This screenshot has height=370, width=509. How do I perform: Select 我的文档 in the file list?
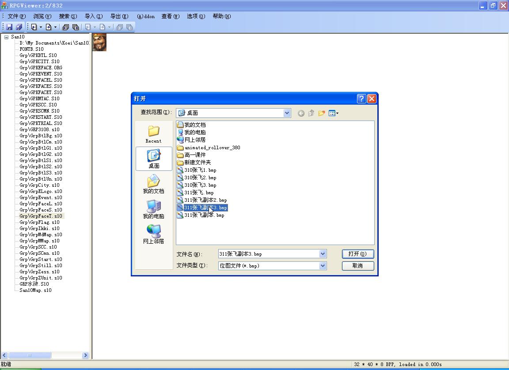coord(191,125)
